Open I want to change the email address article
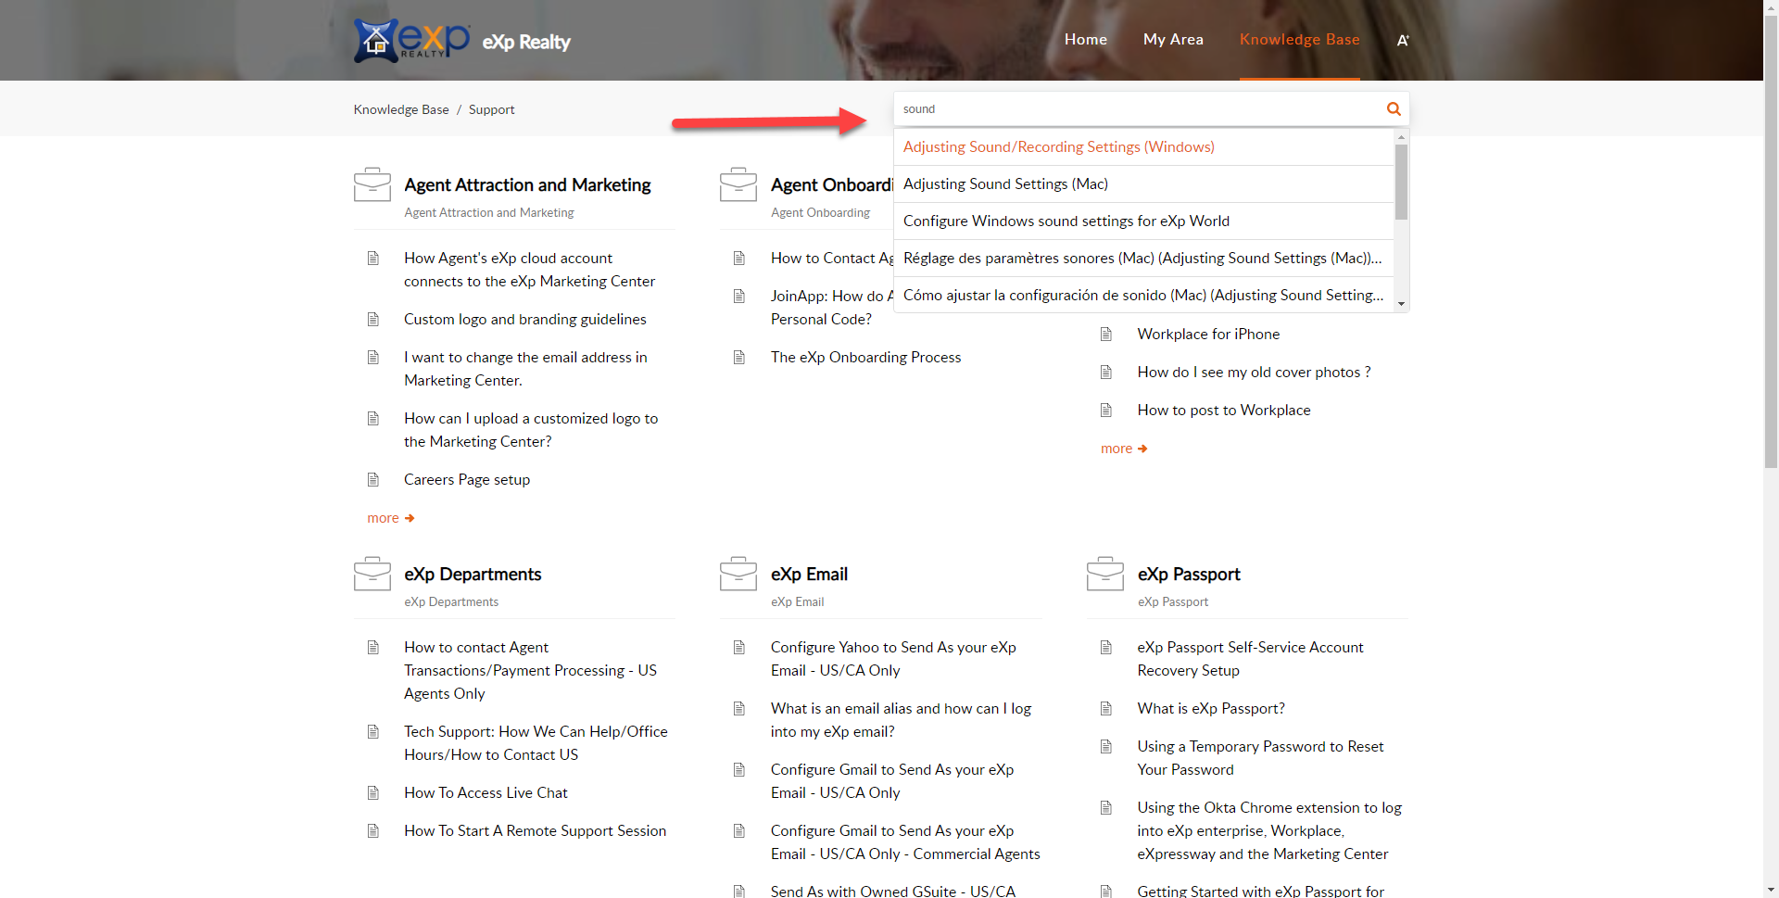Image resolution: width=1779 pixels, height=898 pixels. (x=525, y=368)
